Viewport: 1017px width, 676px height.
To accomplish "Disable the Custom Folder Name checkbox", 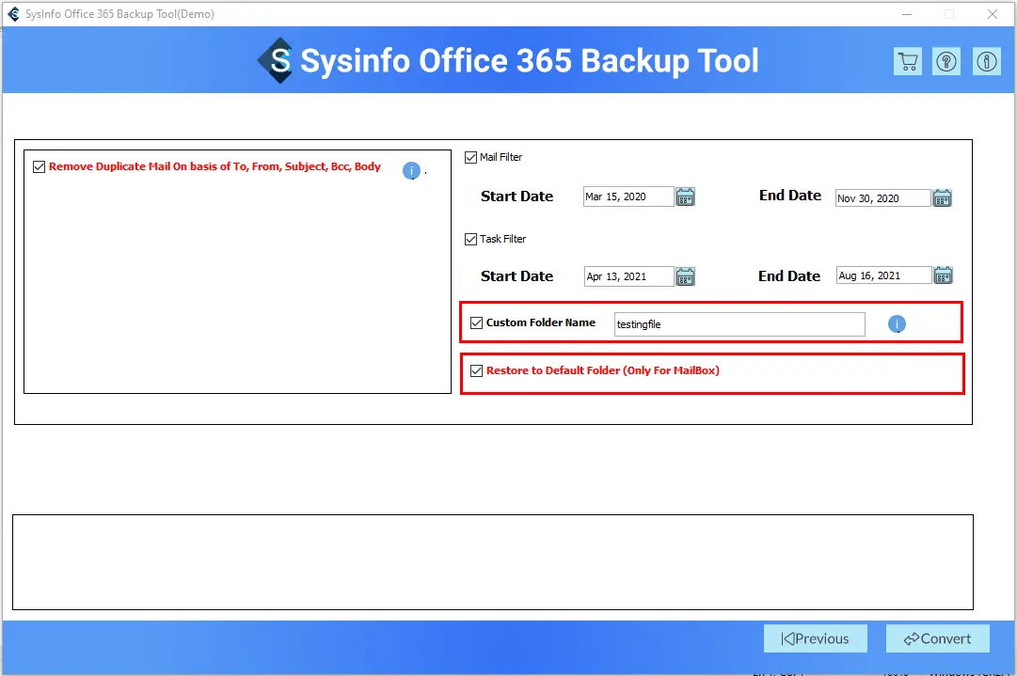I will [x=477, y=322].
